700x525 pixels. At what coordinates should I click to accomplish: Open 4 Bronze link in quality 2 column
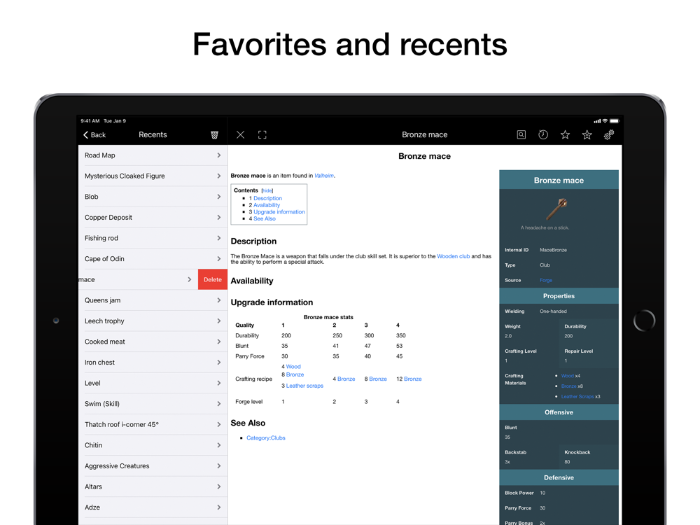coord(346,379)
